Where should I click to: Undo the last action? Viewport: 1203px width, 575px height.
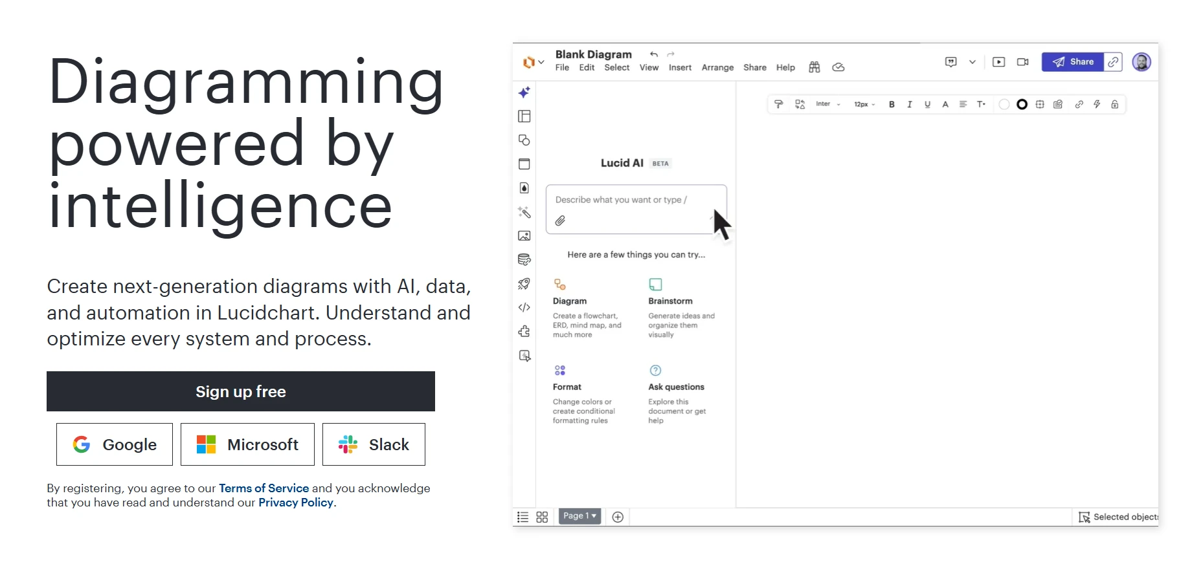point(654,54)
